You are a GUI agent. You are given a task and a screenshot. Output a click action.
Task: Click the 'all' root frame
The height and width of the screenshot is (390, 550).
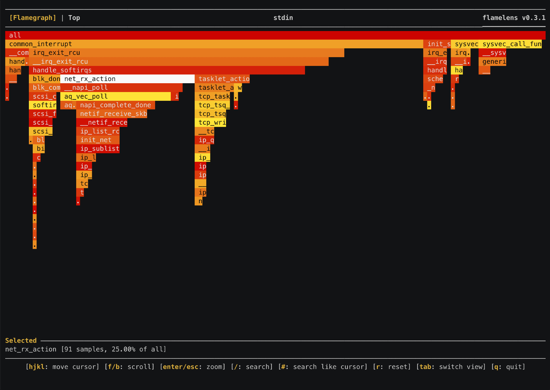click(x=275, y=35)
